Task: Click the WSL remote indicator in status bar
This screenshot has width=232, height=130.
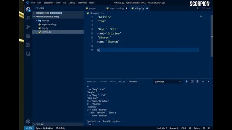Action: (29, 128)
